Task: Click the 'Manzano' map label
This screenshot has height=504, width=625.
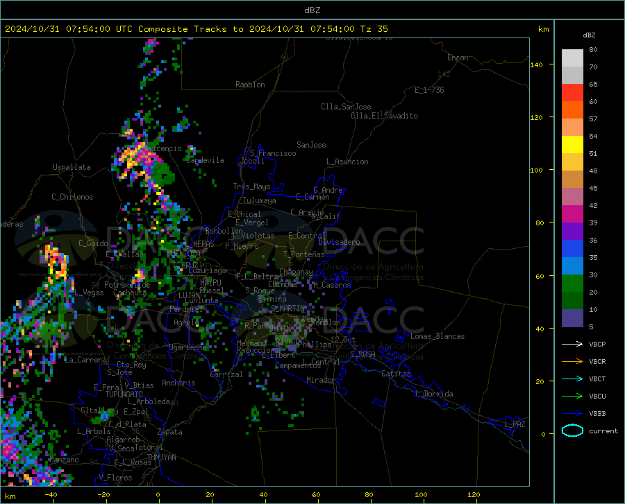Action: click(64, 460)
